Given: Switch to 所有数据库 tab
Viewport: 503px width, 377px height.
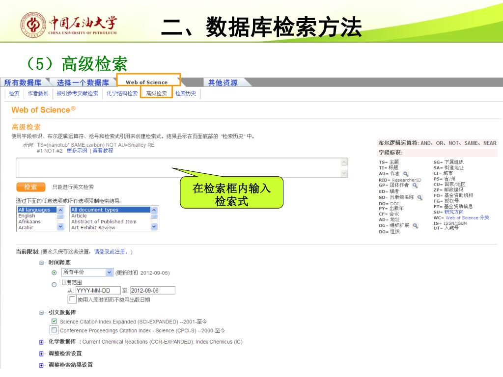Looking at the screenshot, I should click(23, 82).
